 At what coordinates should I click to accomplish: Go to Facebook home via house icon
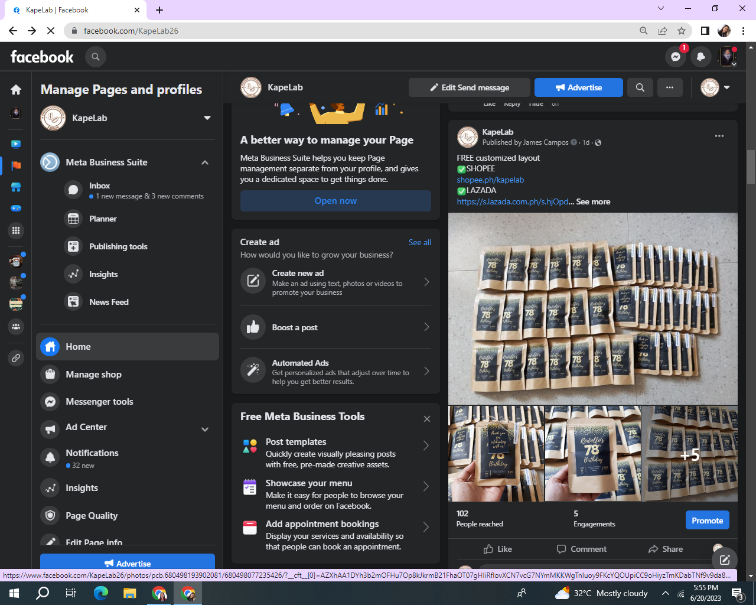pos(16,89)
